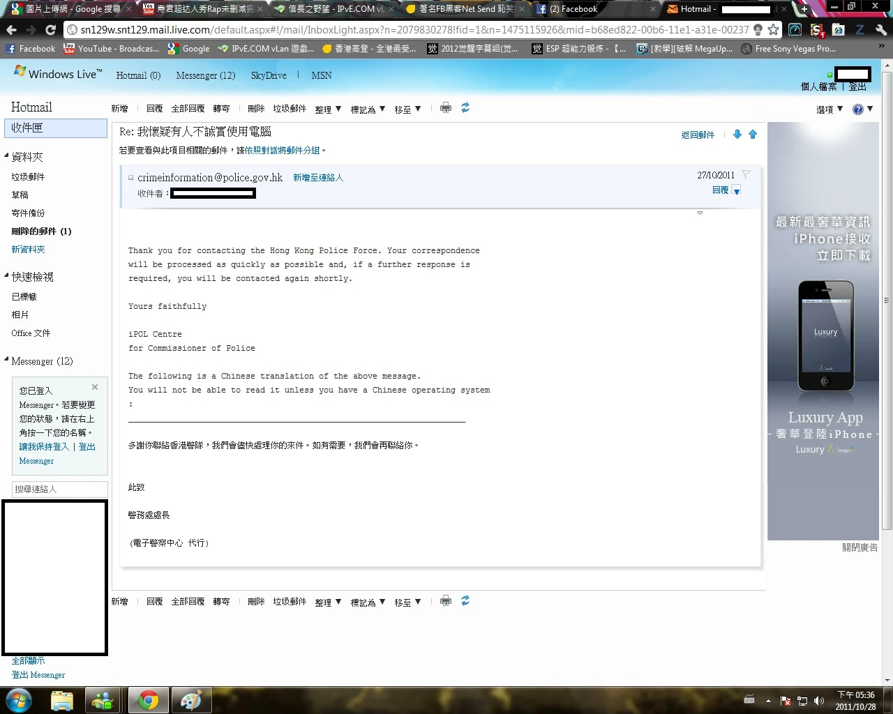Screen dimensions: 893x714
Task: Click the top 新增 new message button
Action: (x=119, y=109)
